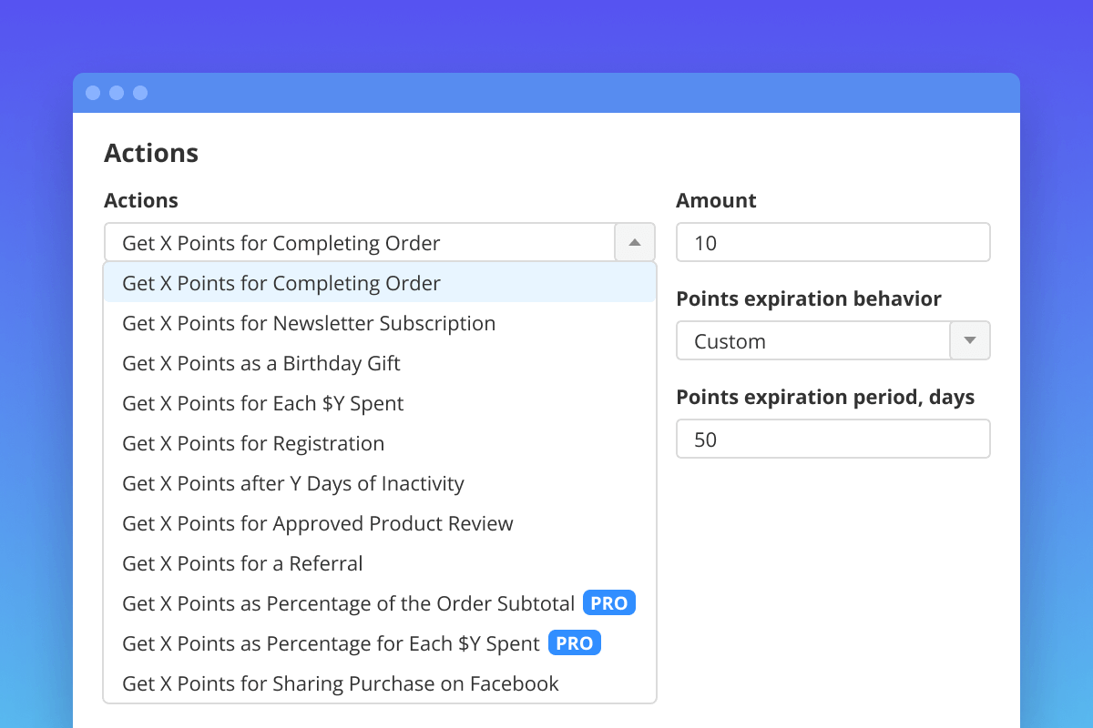The width and height of the screenshot is (1093, 728).
Task: Choose Get X Points for Registration
Action: click(x=253, y=443)
